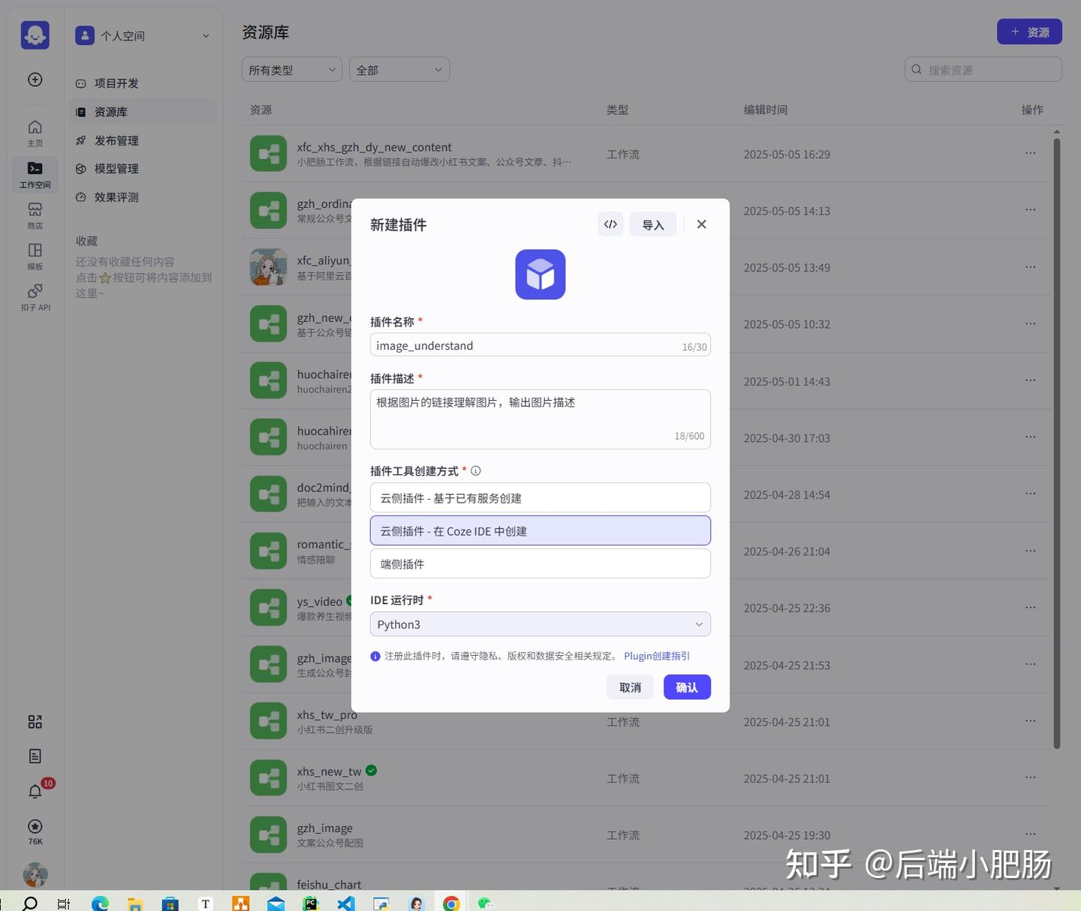The height and width of the screenshot is (911, 1081).
Task: Click the xfc_aliyun avatar thumbnail
Action: 268,267
